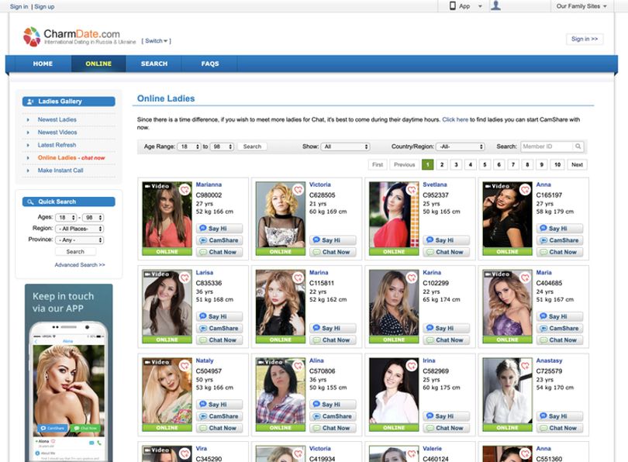Viewport: 628px width, 462px height.
Task: Add Svetlana to favorites via heart icon
Action: click(412, 189)
